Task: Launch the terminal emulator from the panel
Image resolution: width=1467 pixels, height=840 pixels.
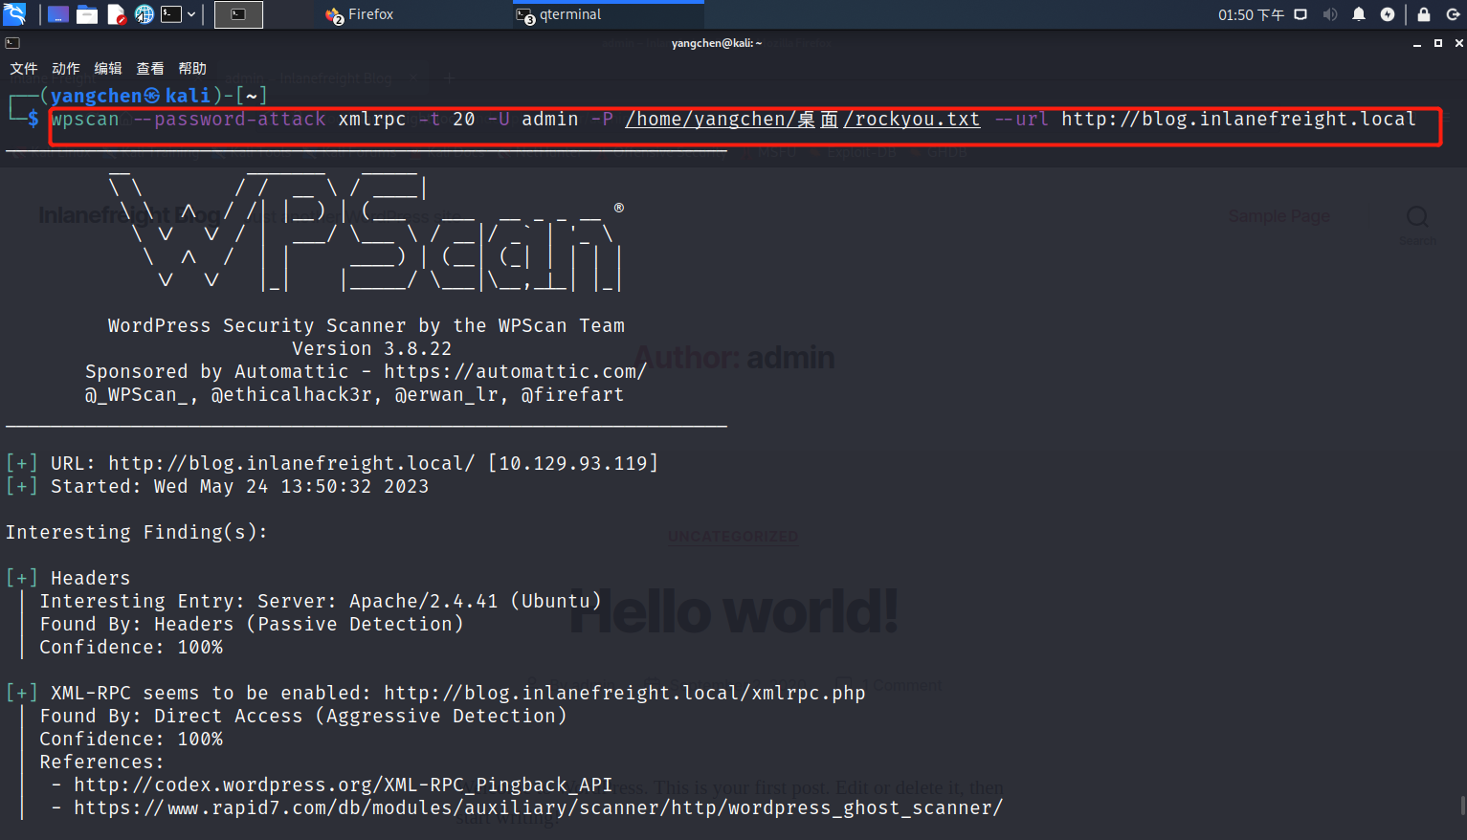Action: (171, 14)
